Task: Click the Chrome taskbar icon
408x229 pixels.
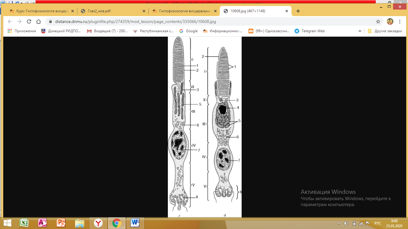Action: (x=116, y=223)
